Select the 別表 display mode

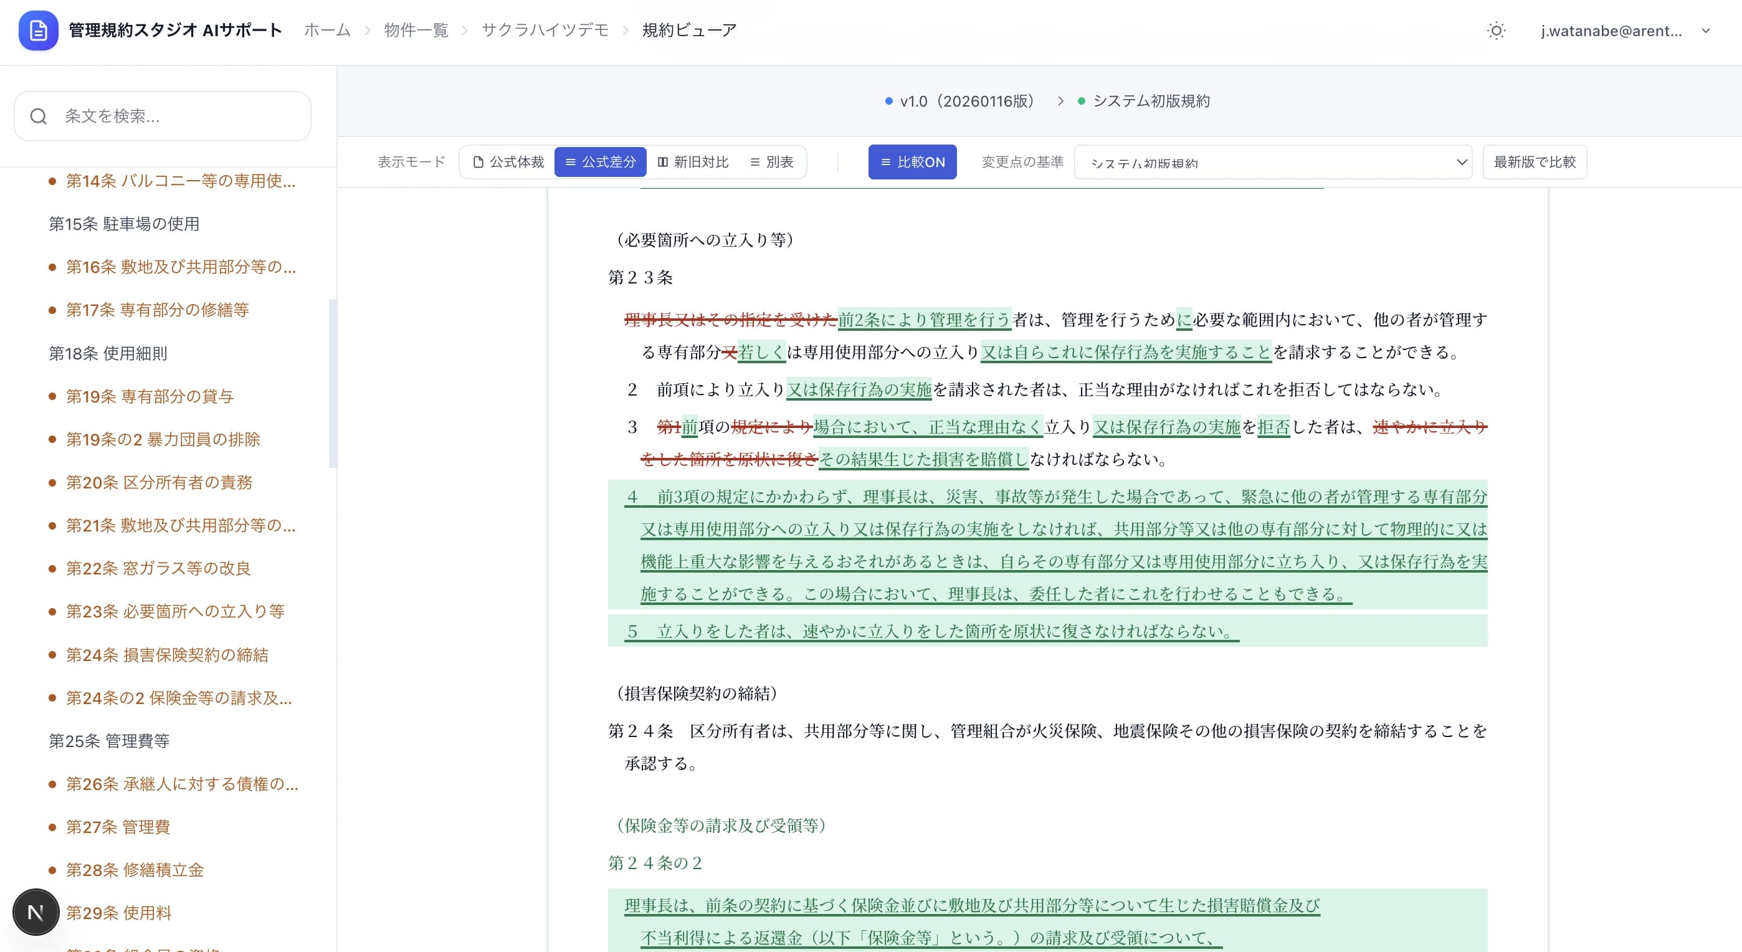(x=771, y=161)
